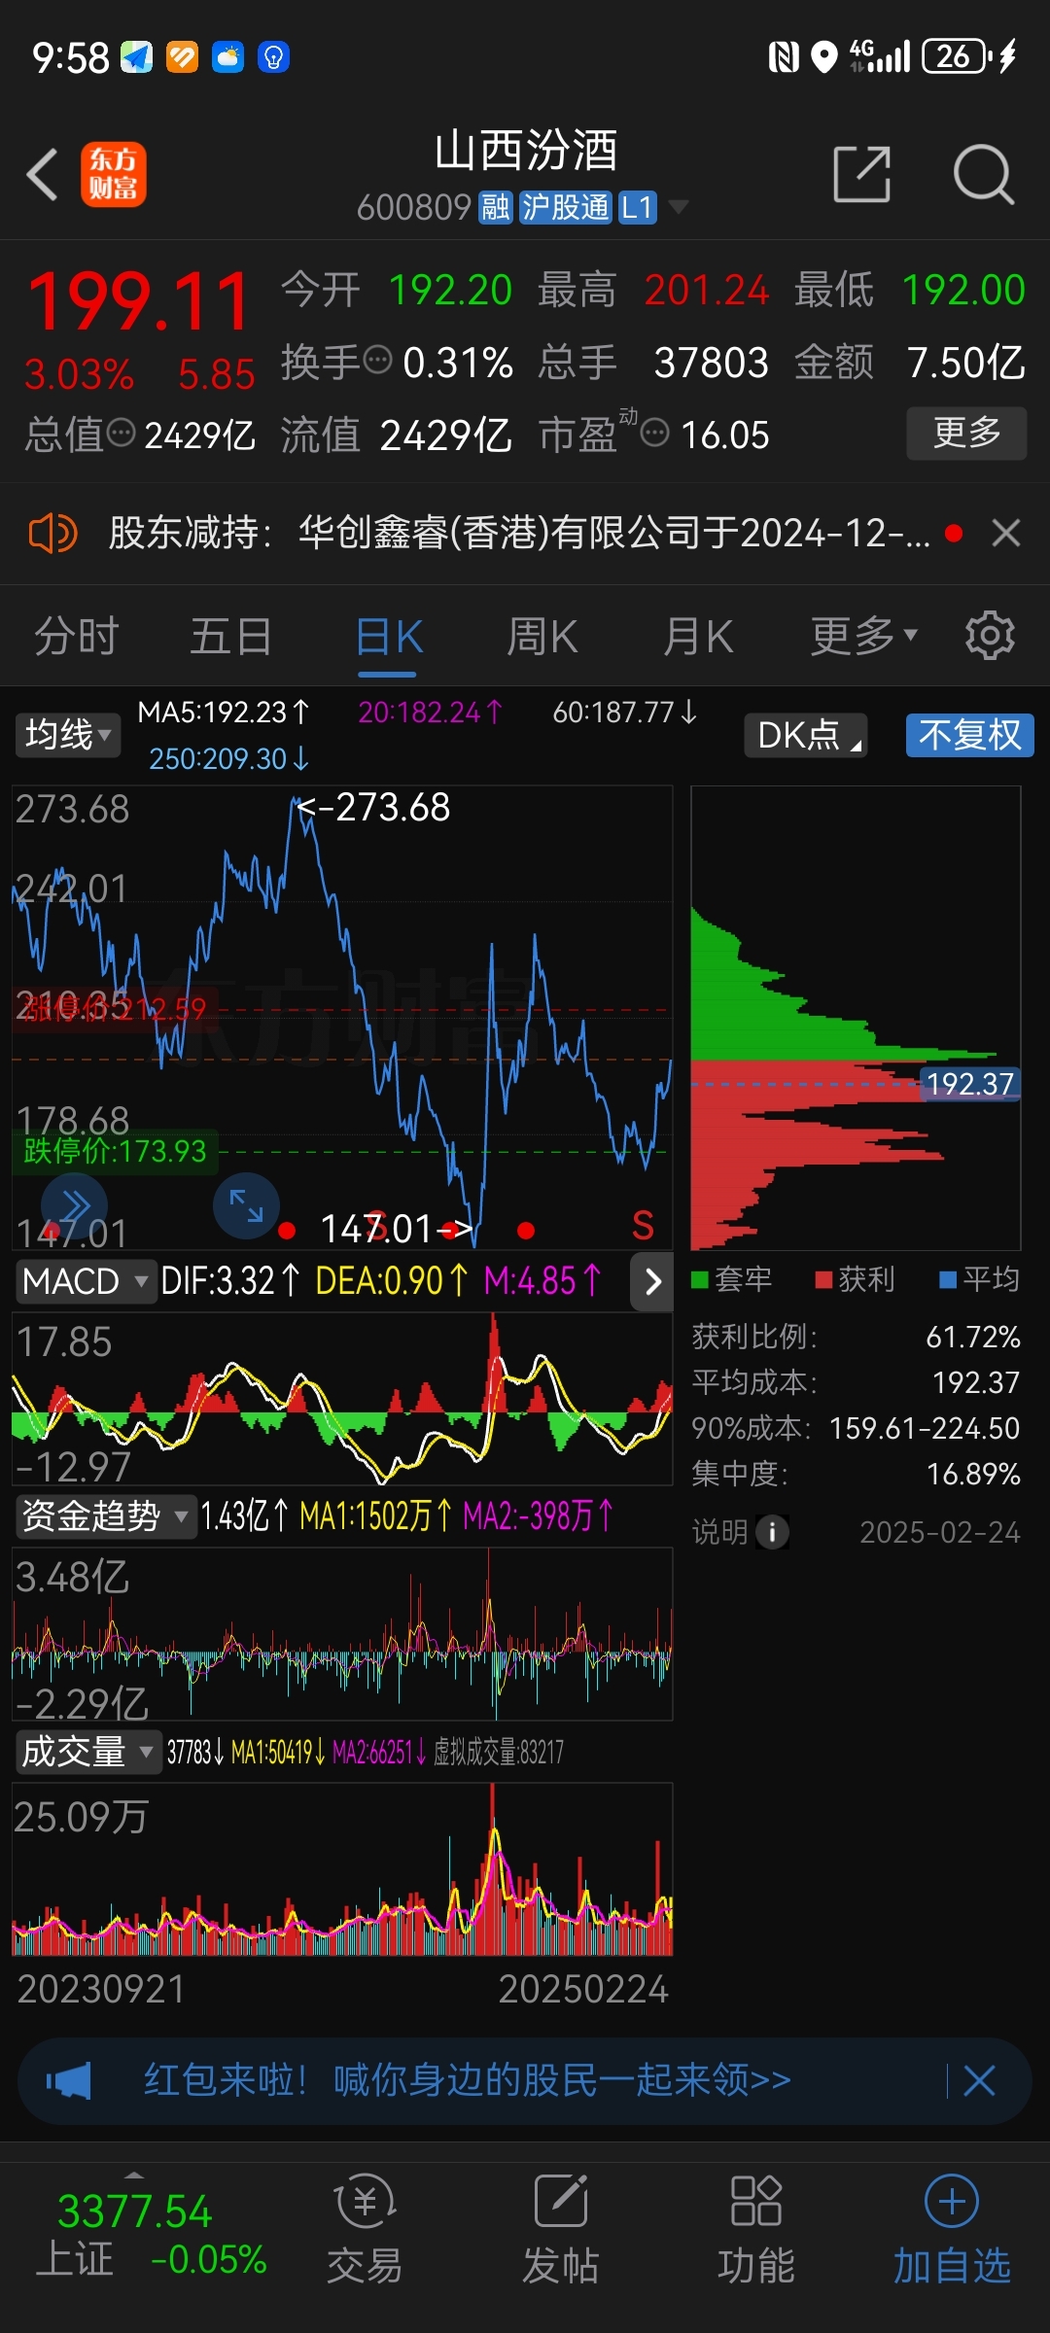1050x2333 pixels.
Task: Tap the Telegram status bar icon
Action: coord(136,57)
